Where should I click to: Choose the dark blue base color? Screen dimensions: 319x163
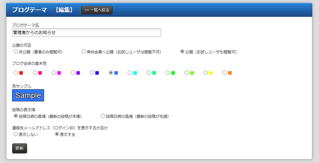tap(92, 73)
